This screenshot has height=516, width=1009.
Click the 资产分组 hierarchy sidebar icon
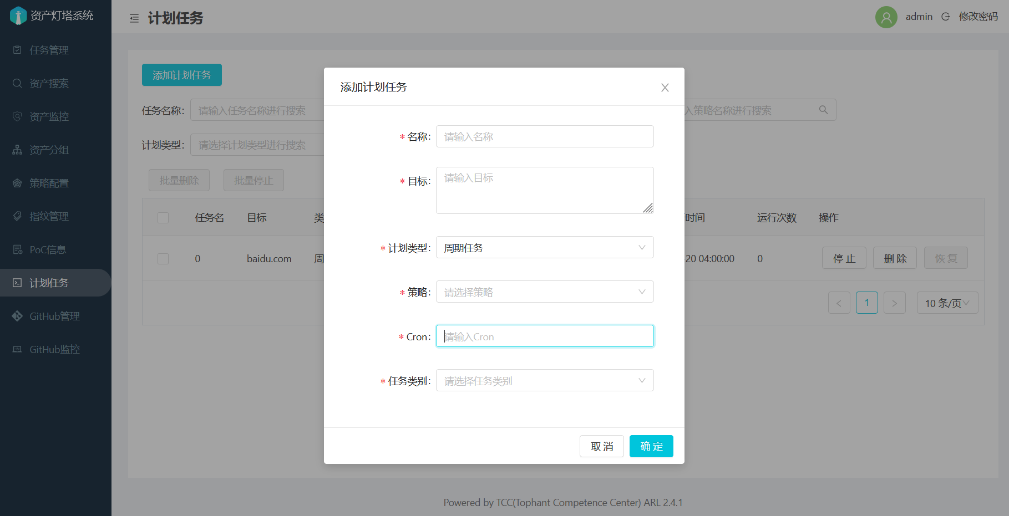(x=17, y=150)
